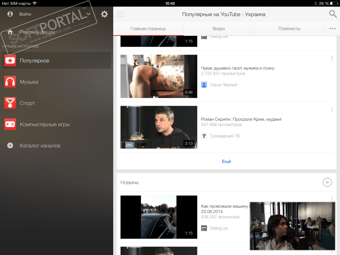Image resolution: width=340 pixels, height=255 pixels.
Task: Select the Компьютерные игры gamepad icon
Action: click(10, 124)
